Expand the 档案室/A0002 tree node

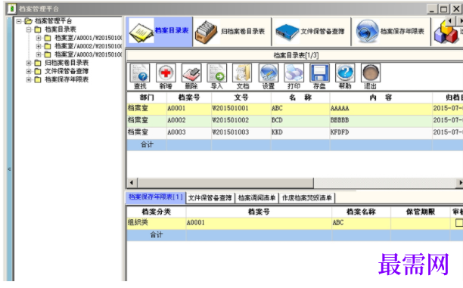(39, 46)
